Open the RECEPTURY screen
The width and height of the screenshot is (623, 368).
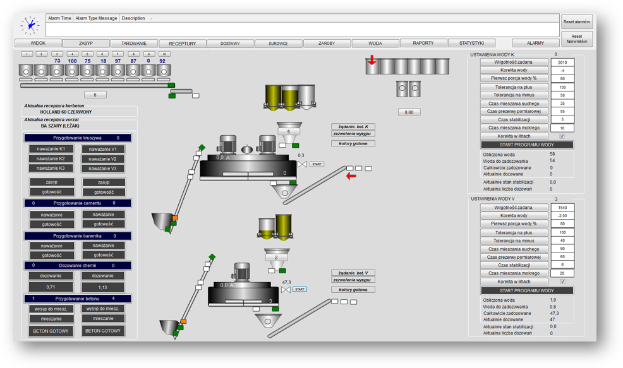point(183,44)
